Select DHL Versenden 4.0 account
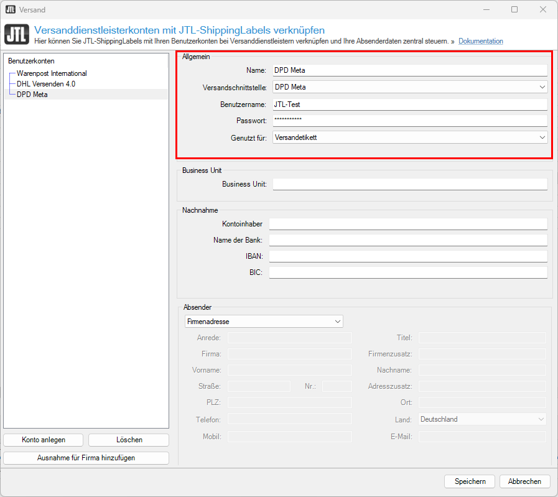The width and height of the screenshot is (558, 497). pos(46,84)
